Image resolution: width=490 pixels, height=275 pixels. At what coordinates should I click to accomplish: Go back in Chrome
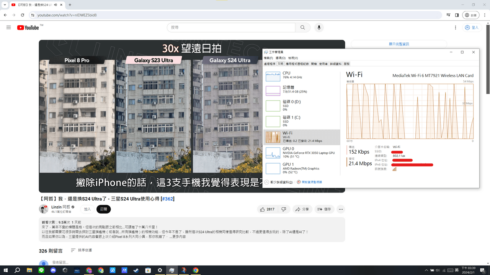click(x=5, y=15)
